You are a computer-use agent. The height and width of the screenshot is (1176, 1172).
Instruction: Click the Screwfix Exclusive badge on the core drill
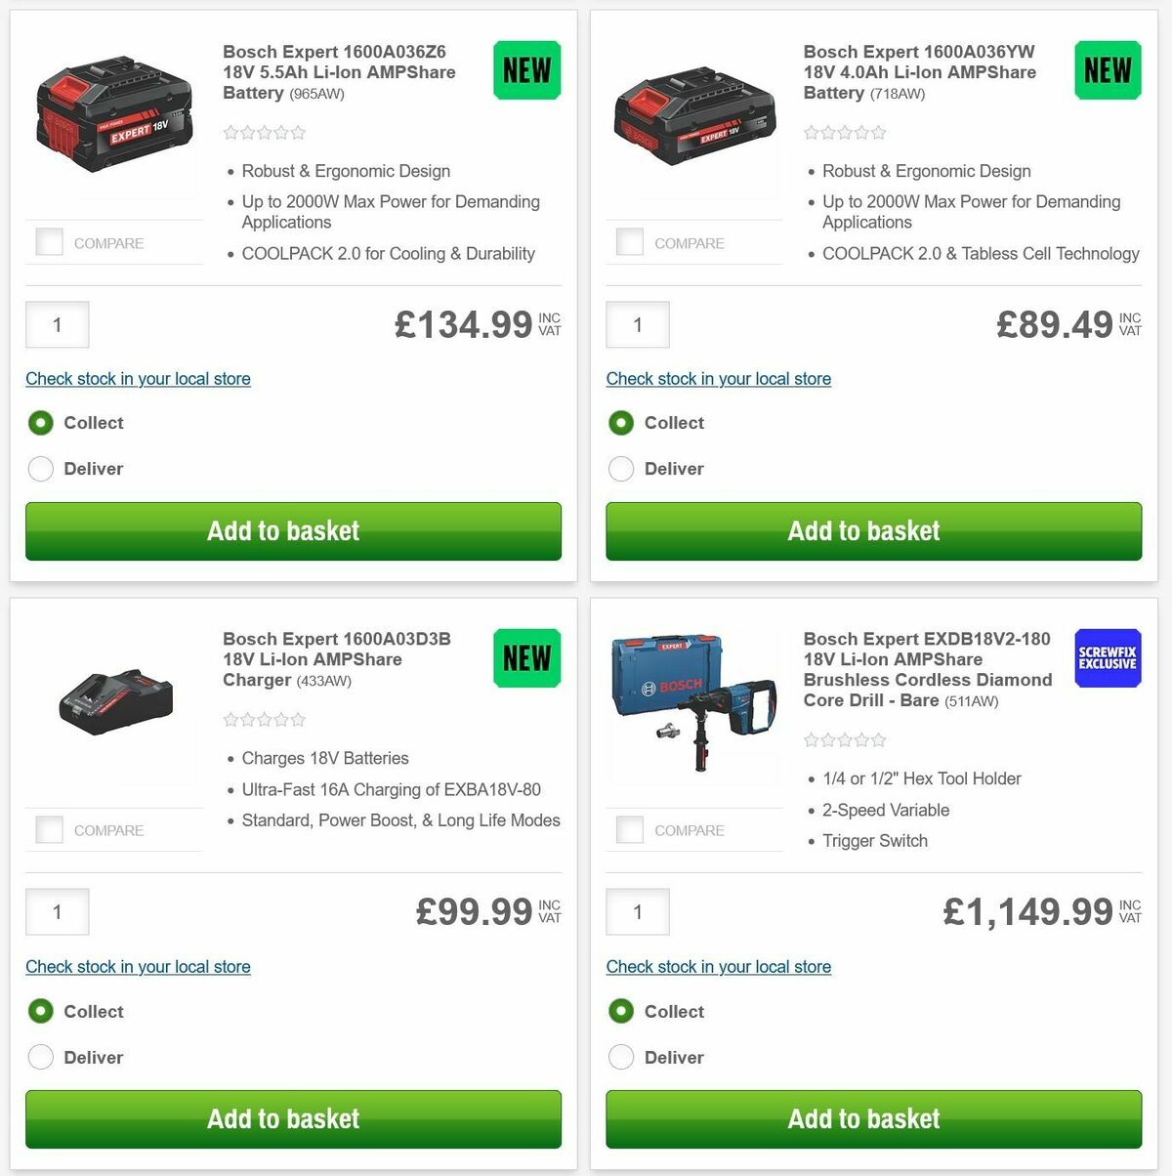1107,657
